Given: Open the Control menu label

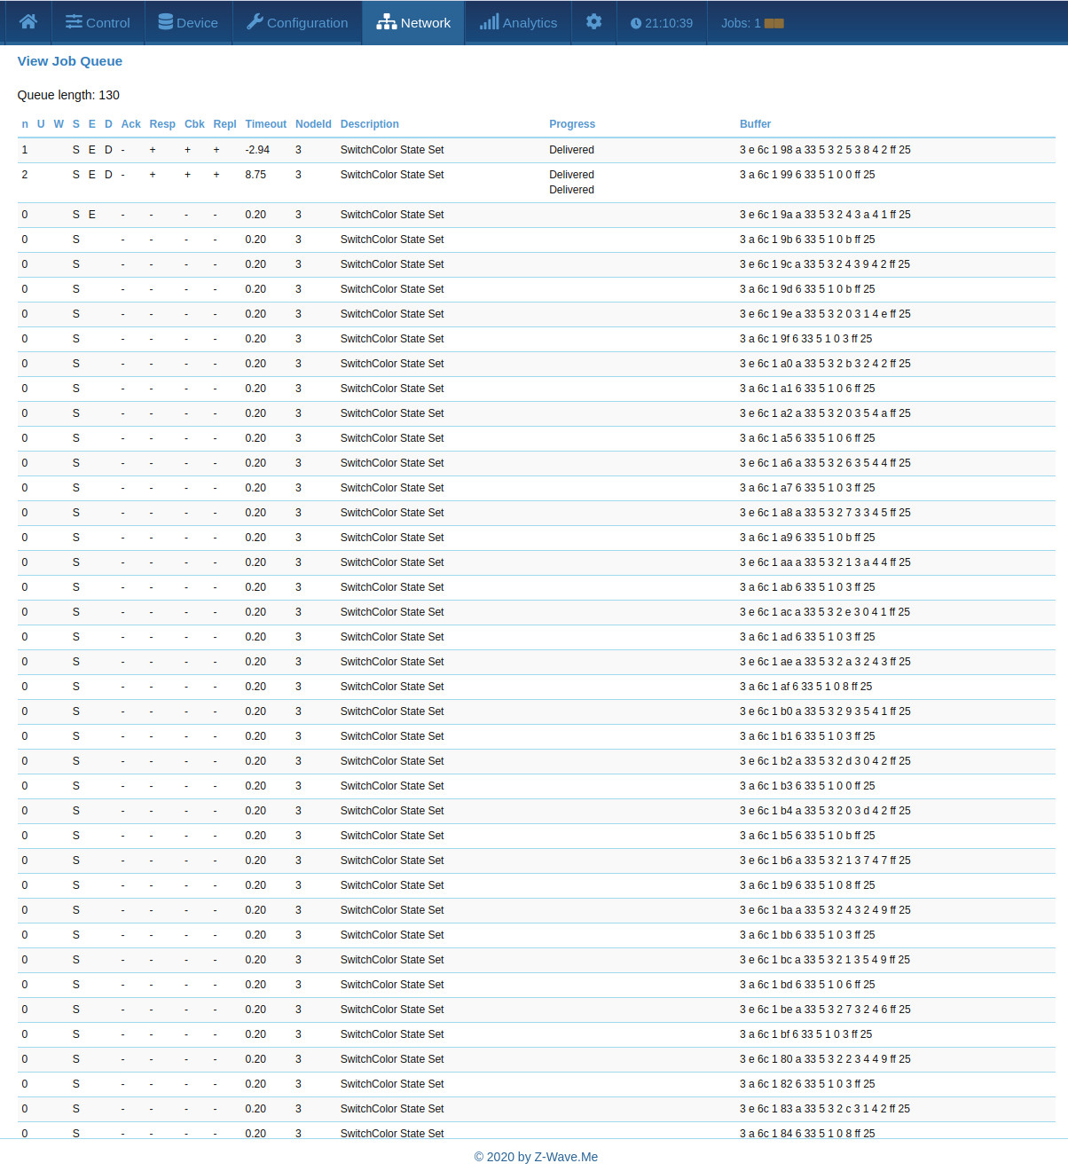Looking at the screenshot, I should point(108,23).
